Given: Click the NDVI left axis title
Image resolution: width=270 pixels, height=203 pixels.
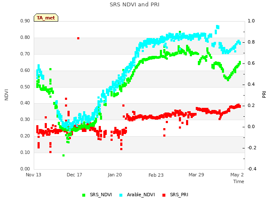Looking at the screenshot, I should click(6, 95).
